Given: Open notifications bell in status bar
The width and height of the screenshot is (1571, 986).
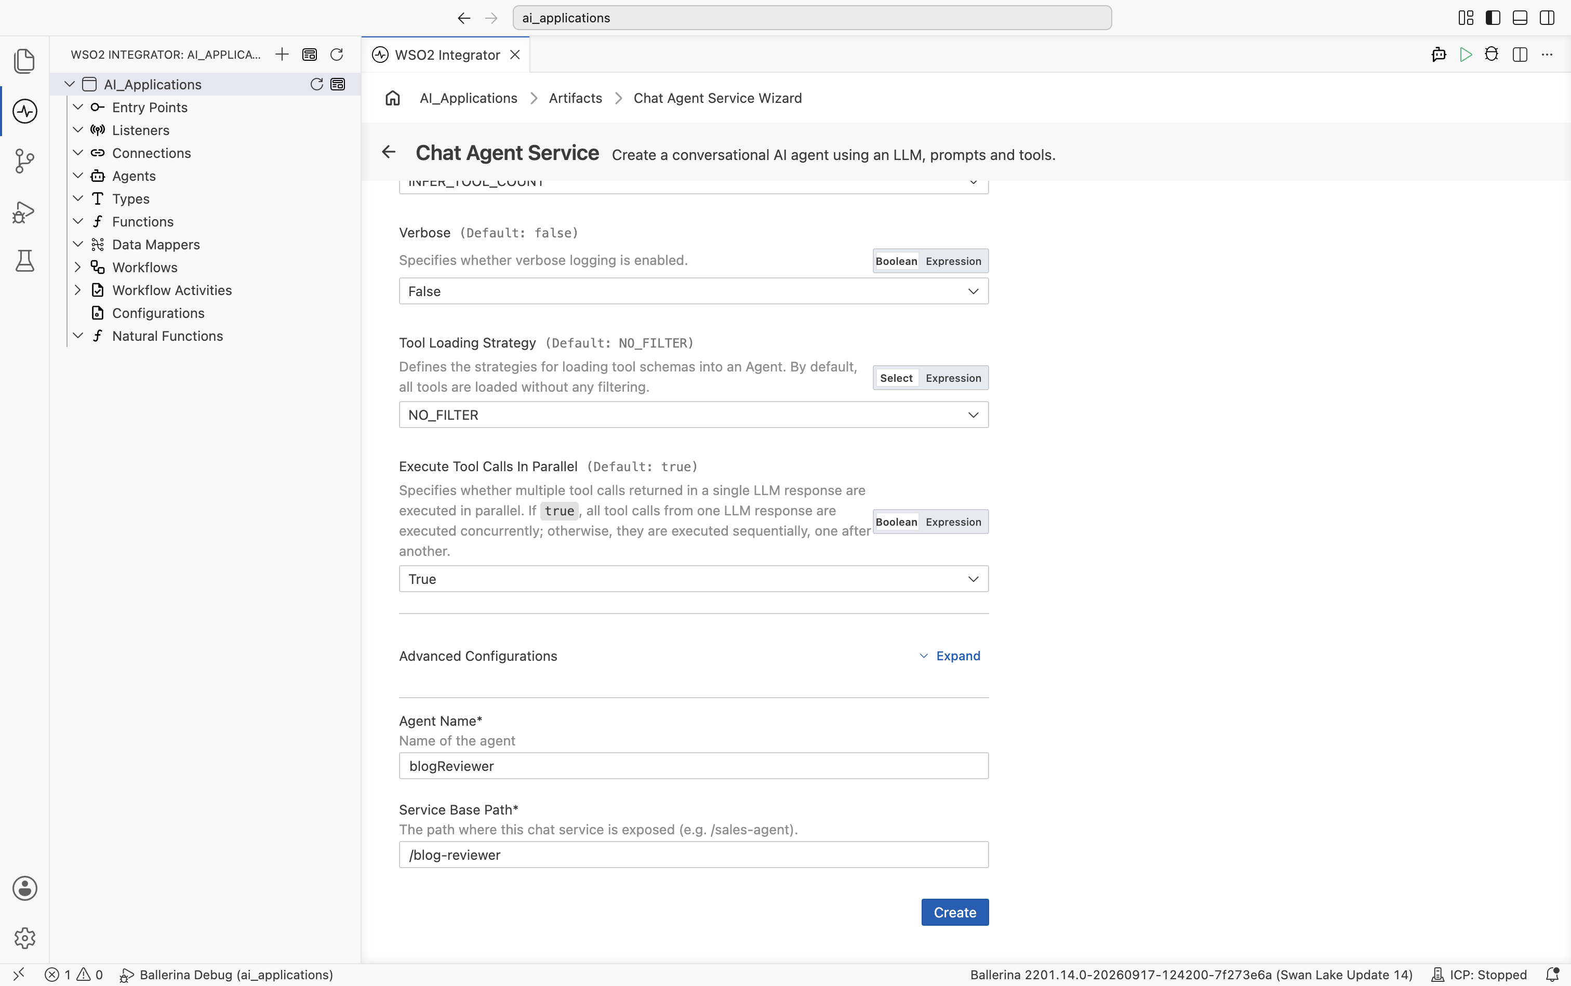Looking at the screenshot, I should pos(1553,975).
